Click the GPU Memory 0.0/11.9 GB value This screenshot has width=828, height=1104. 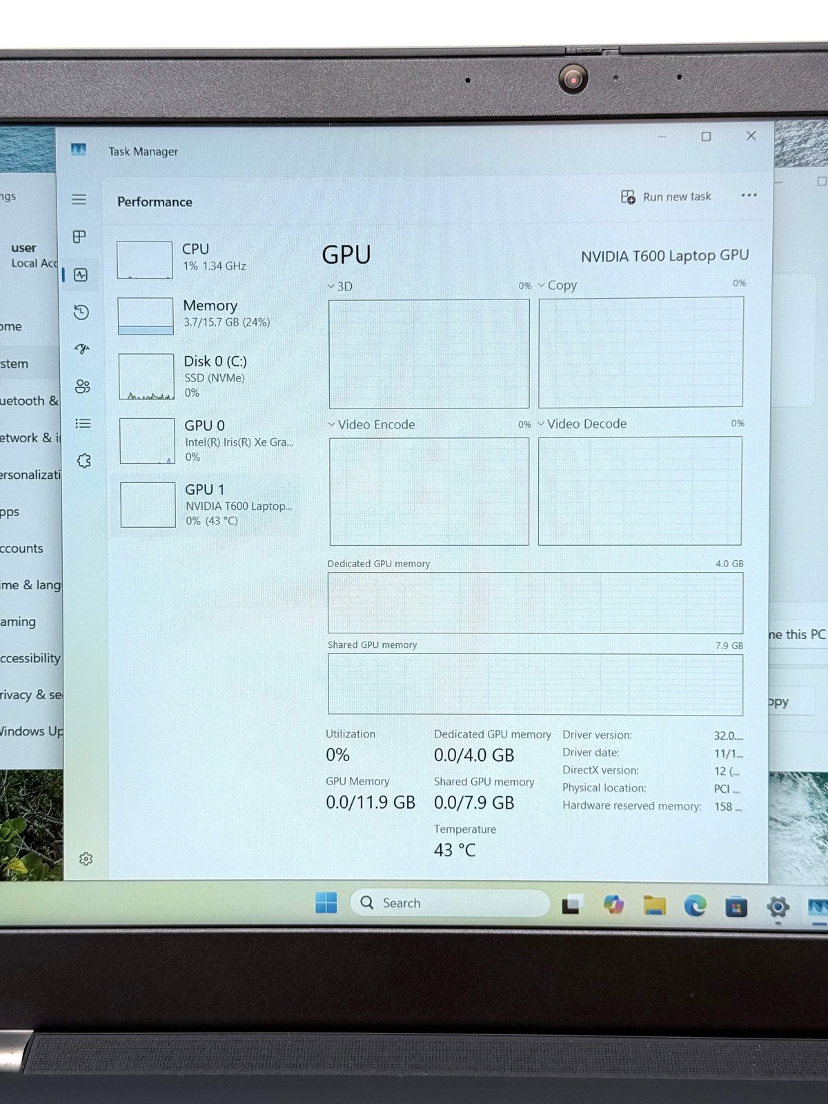pyautogui.click(x=371, y=802)
